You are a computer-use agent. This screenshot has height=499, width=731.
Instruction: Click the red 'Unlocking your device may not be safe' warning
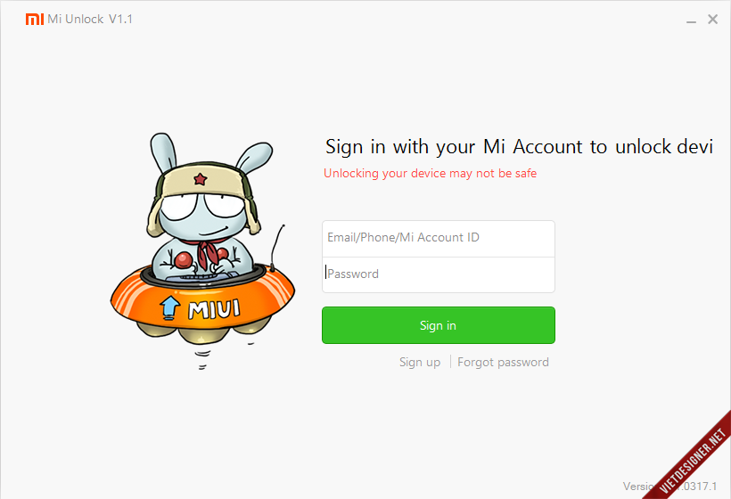coord(430,174)
